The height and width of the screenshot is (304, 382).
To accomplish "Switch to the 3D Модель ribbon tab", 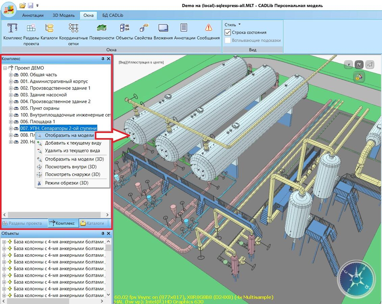I will coord(63,15).
